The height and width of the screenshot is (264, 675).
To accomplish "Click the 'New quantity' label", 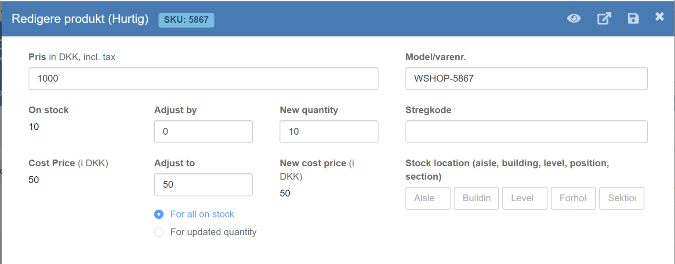I will pos(309,110).
